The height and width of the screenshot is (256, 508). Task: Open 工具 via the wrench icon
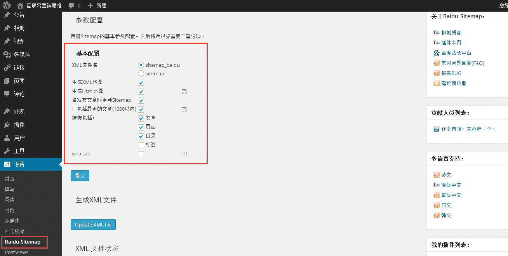[9, 151]
